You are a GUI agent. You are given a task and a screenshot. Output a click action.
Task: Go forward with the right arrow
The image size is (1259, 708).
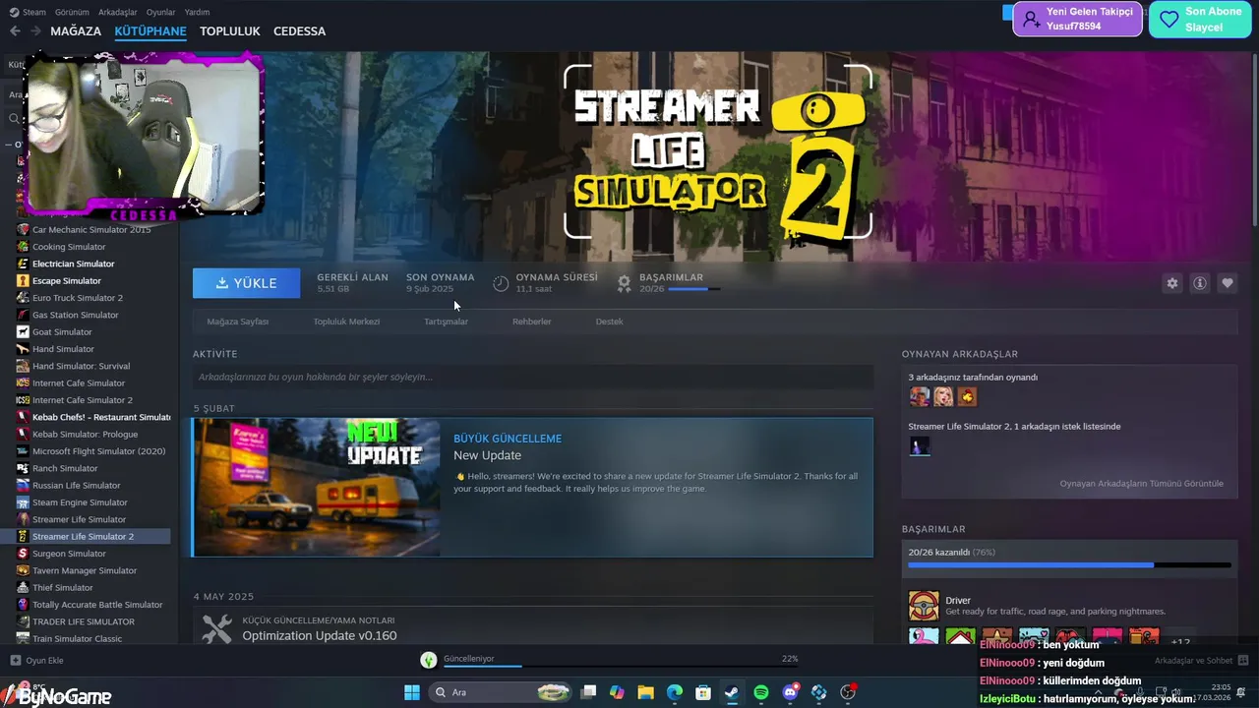[35, 31]
